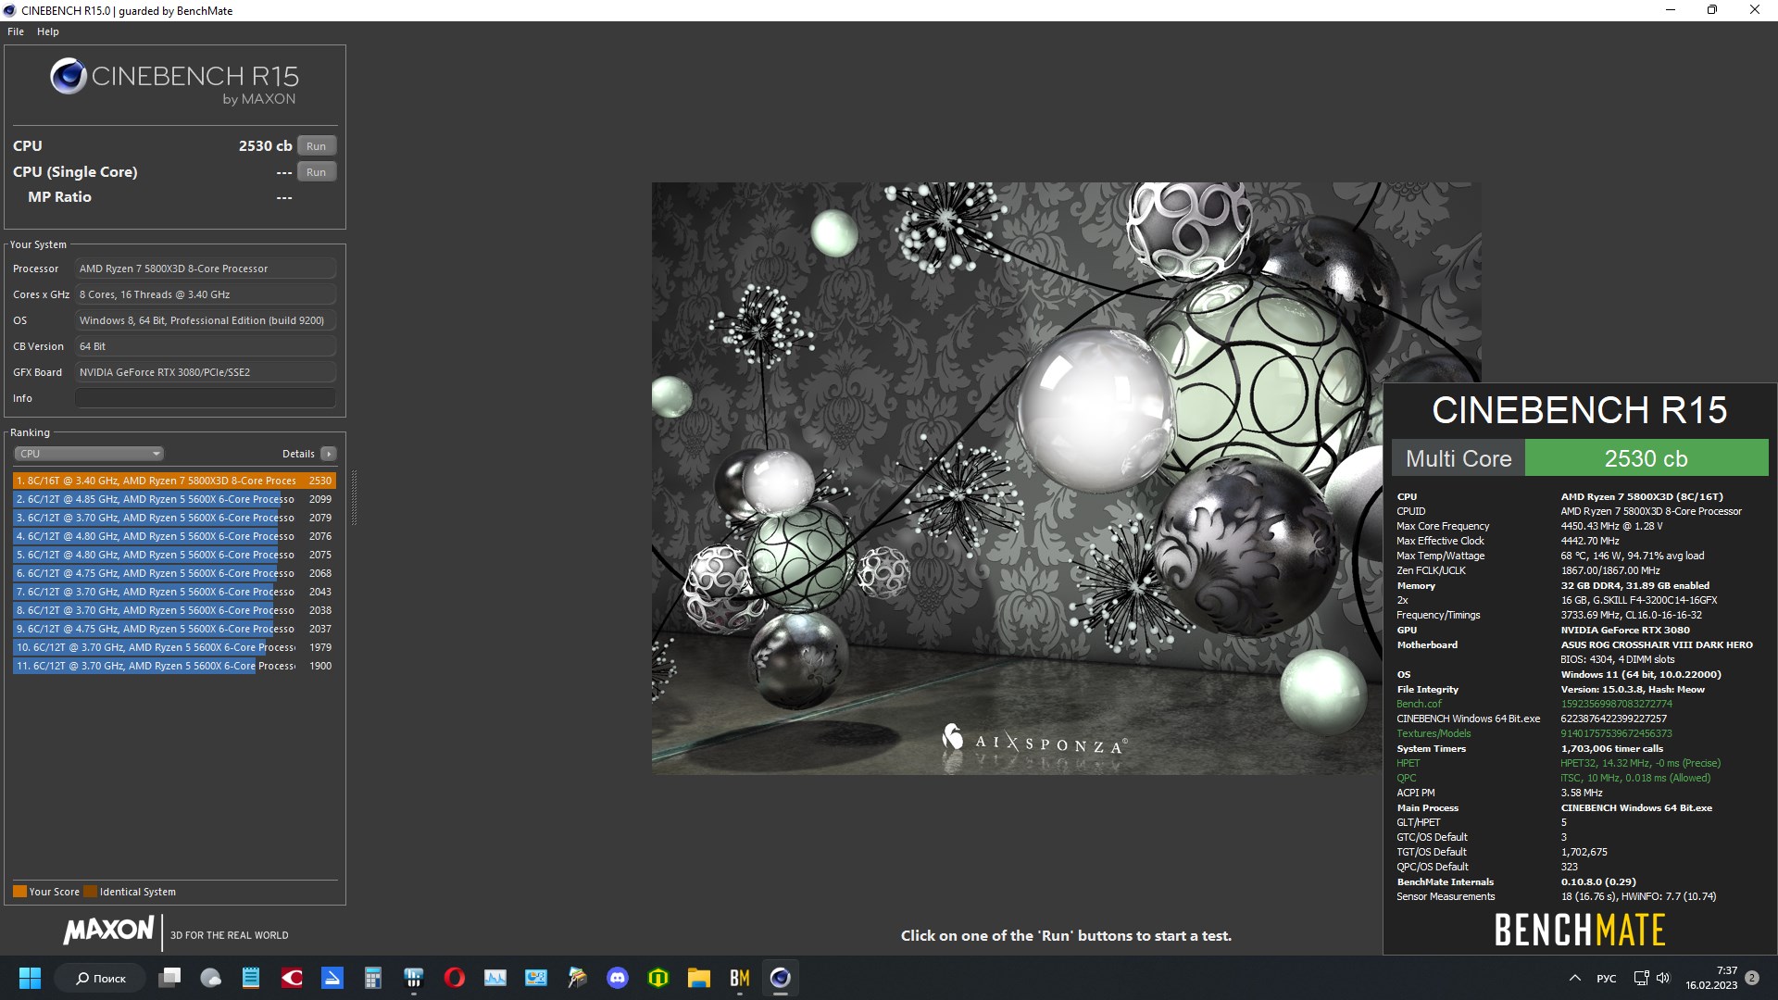Screen dimensions: 1778x1000
Task: Click the Info input field
Action: click(206, 398)
